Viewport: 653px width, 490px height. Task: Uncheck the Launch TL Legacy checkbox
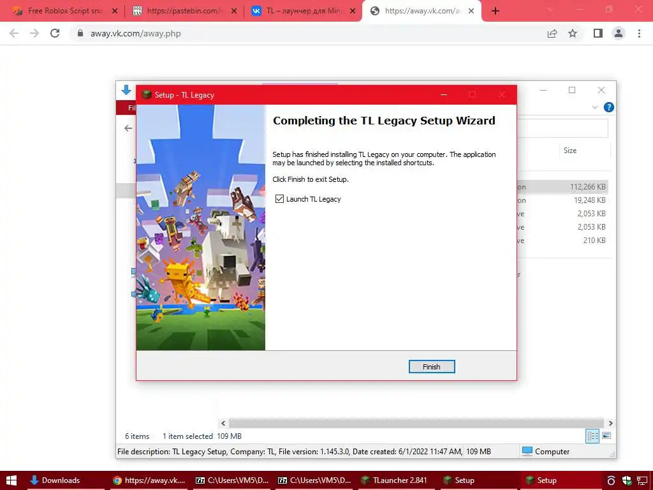coord(279,199)
